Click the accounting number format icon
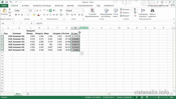 (x=67, y=15)
